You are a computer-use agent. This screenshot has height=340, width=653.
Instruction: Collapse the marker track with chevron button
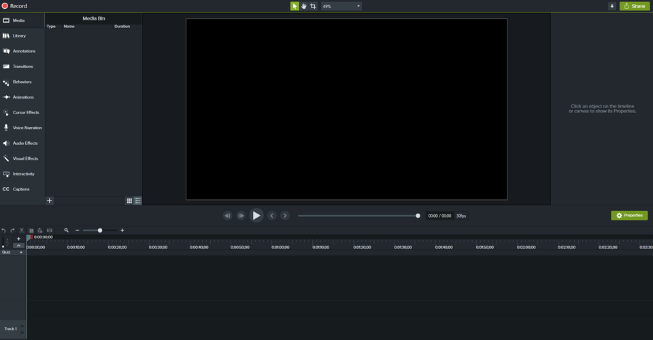click(x=18, y=245)
